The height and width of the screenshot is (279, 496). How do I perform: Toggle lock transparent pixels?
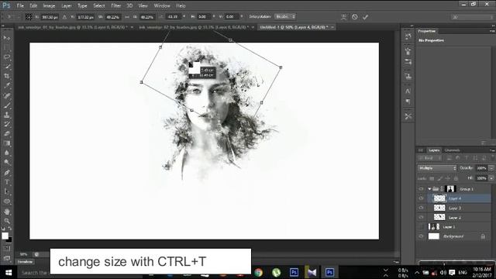[432, 178]
